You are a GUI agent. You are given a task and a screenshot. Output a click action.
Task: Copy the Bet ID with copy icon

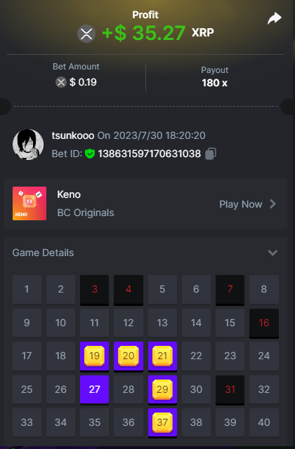[211, 154]
